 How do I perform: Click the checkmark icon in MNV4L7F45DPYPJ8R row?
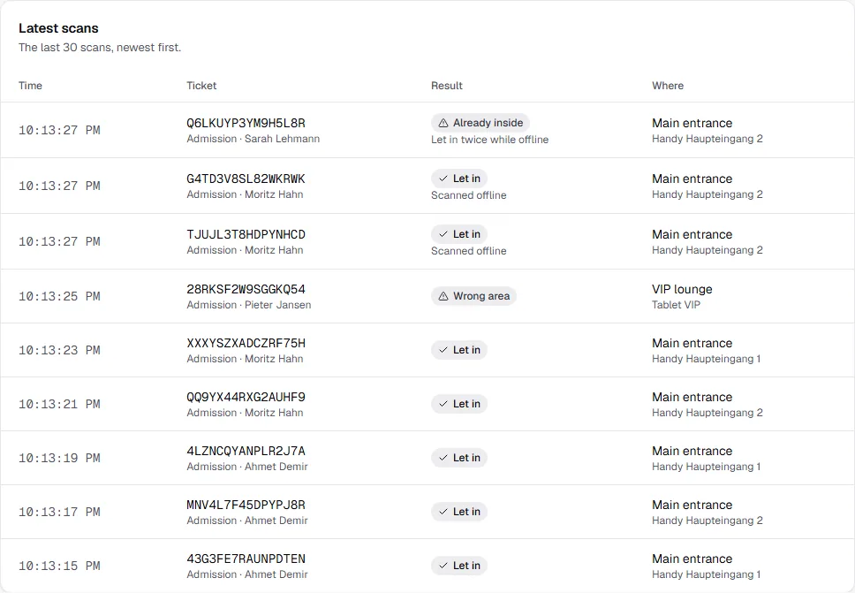(443, 512)
